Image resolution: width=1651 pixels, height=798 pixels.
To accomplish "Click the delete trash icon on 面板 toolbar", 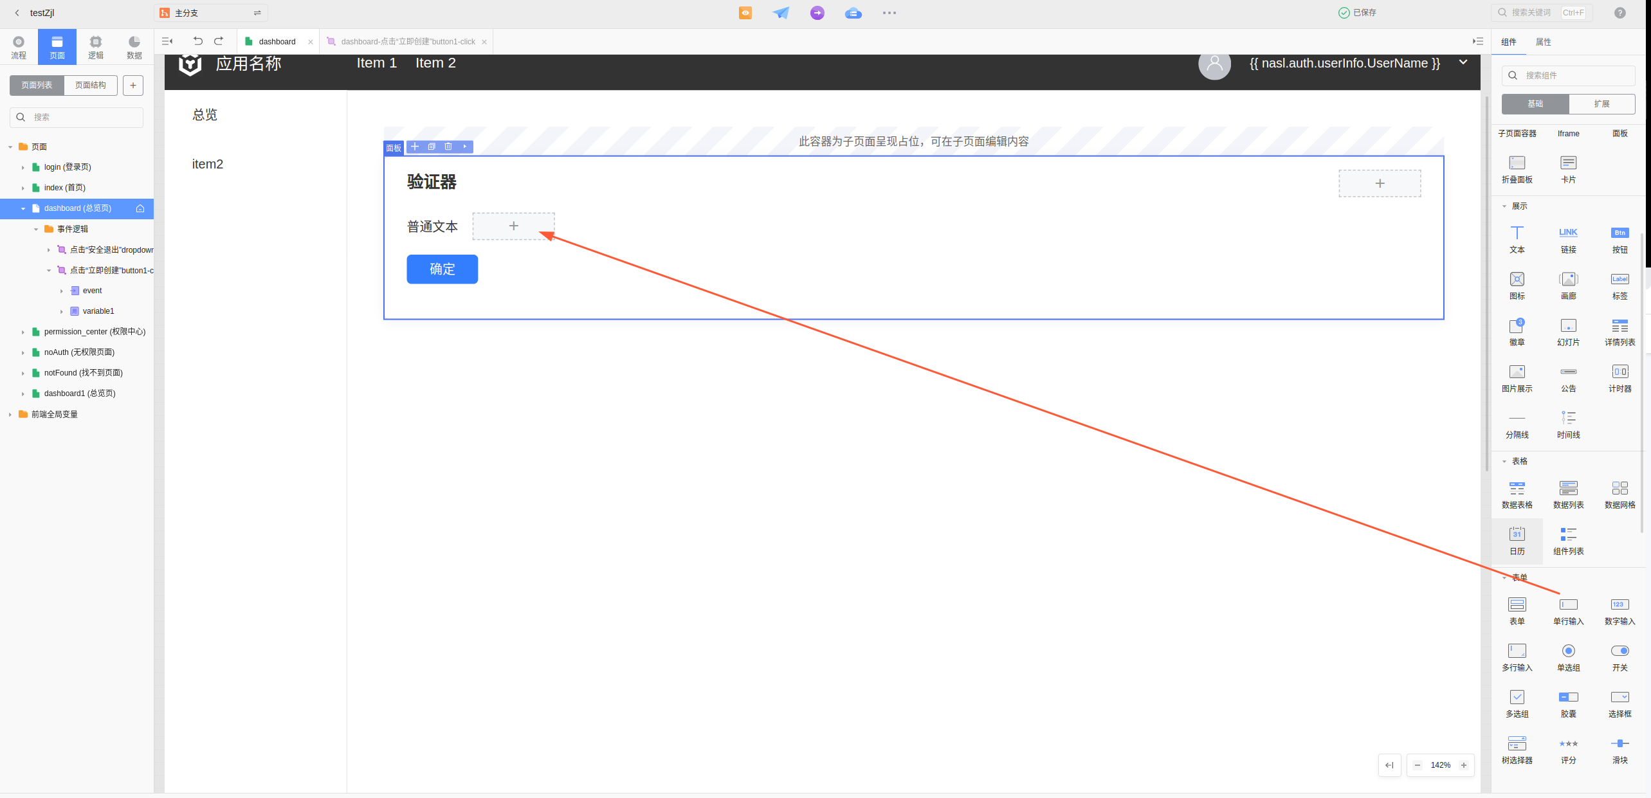I will (448, 147).
